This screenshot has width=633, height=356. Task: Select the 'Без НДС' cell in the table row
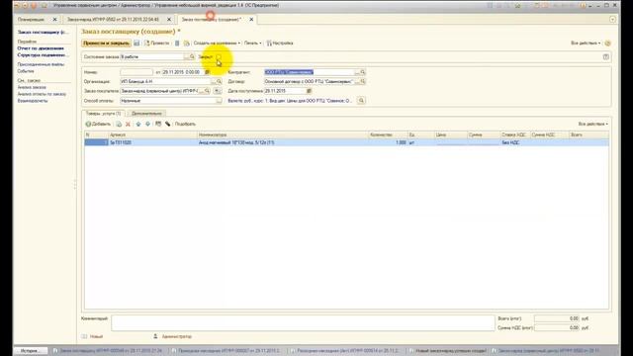coord(514,142)
